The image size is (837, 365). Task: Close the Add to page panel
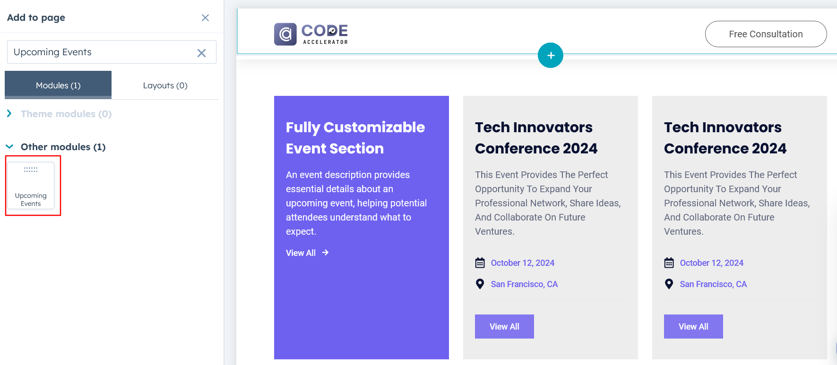click(x=205, y=18)
